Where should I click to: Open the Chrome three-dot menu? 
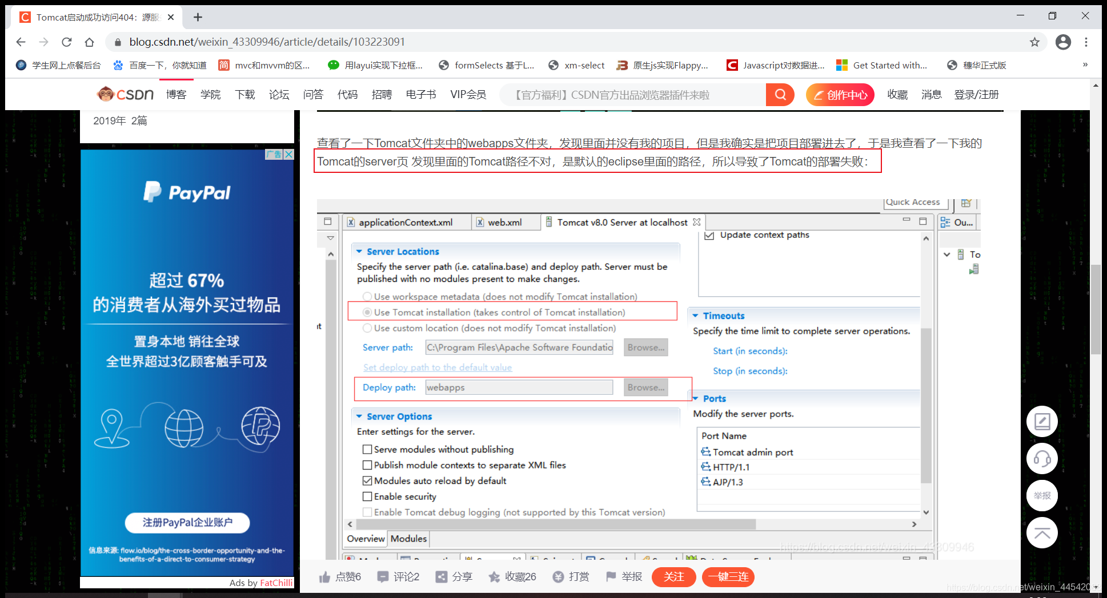tap(1086, 42)
